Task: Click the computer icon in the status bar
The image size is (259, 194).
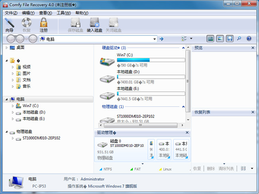Action: click(x=16, y=182)
